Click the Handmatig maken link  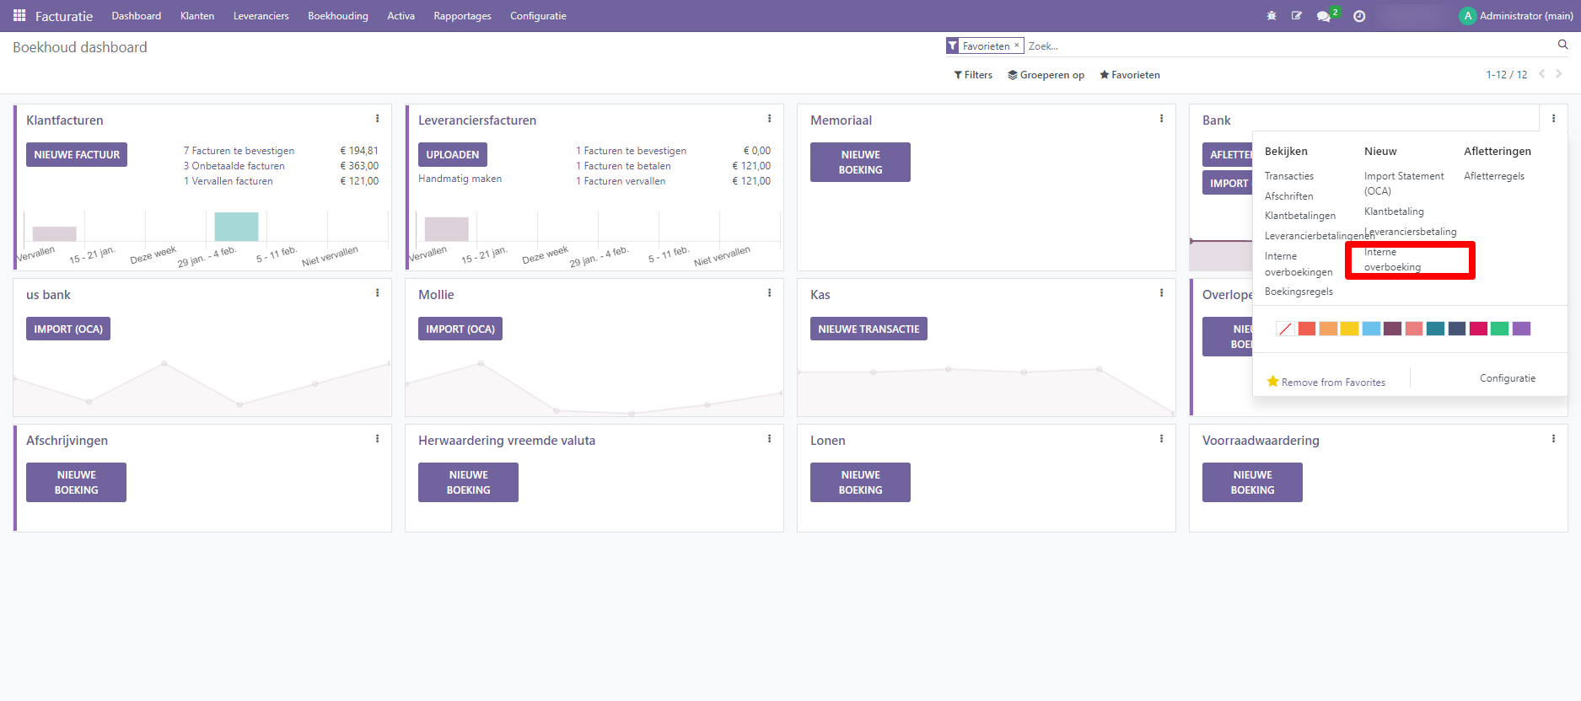(x=460, y=179)
